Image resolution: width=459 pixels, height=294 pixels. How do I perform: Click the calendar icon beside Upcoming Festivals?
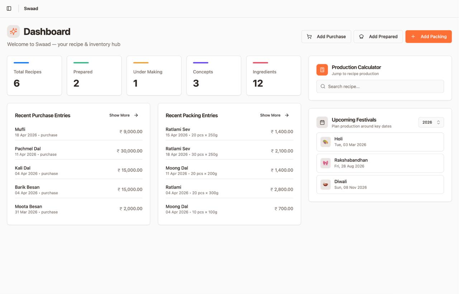click(322, 122)
